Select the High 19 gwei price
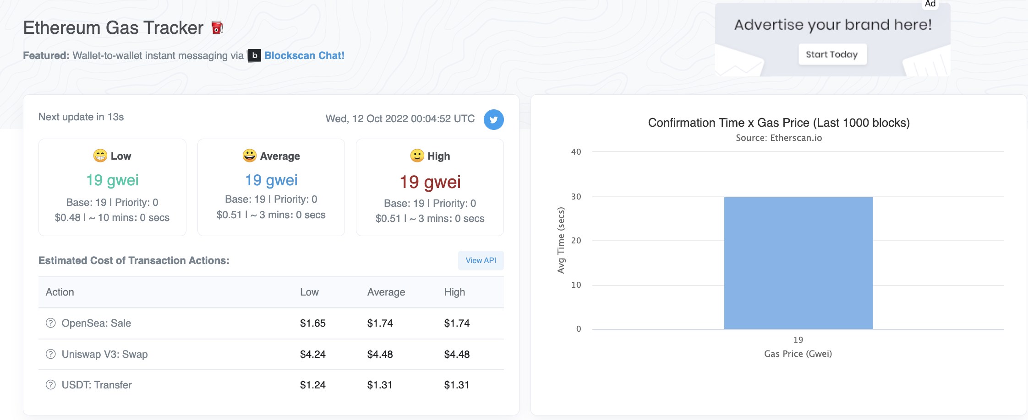 click(430, 182)
